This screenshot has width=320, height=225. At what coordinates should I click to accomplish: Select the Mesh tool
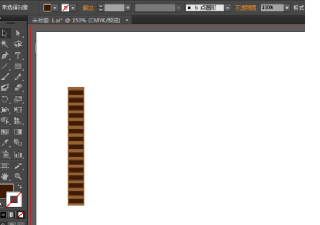(x=5, y=132)
